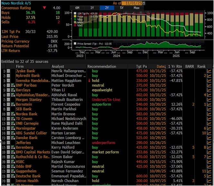
Task: Click the 12M Tgt Px legend swatch
Action: 75,14
